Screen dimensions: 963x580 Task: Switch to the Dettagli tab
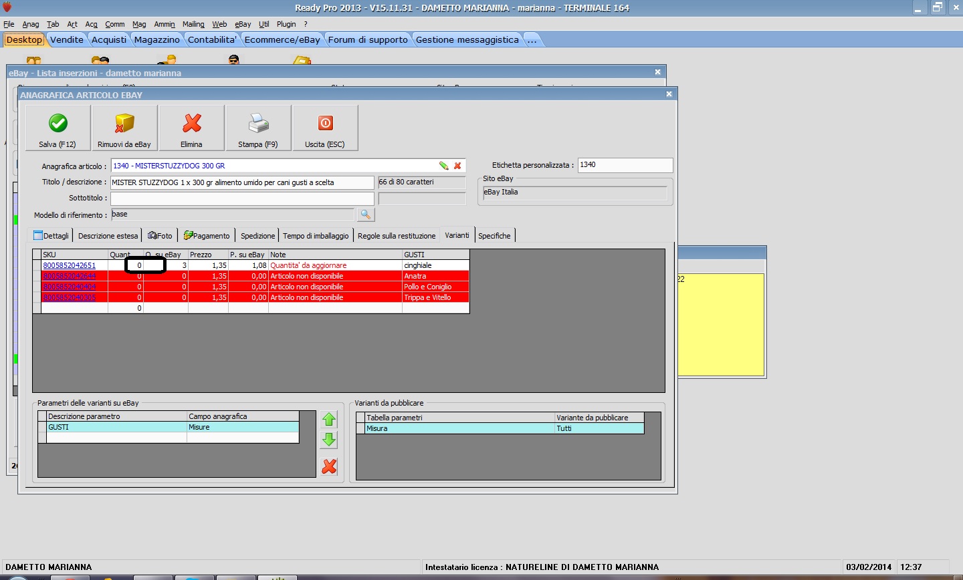click(x=51, y=236)
